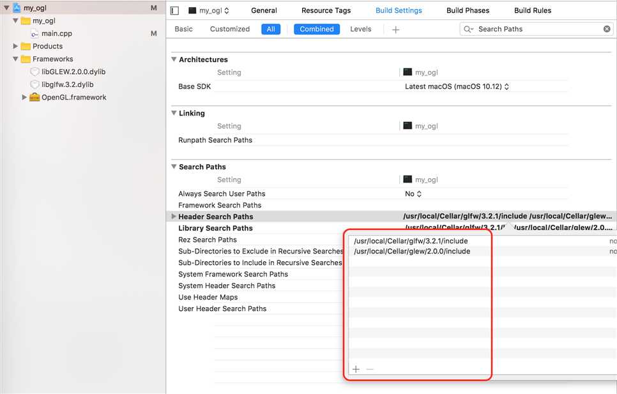617x394 pixels.
Task: Click the my_ogl target icon in Search Paths
Action: 408,179
